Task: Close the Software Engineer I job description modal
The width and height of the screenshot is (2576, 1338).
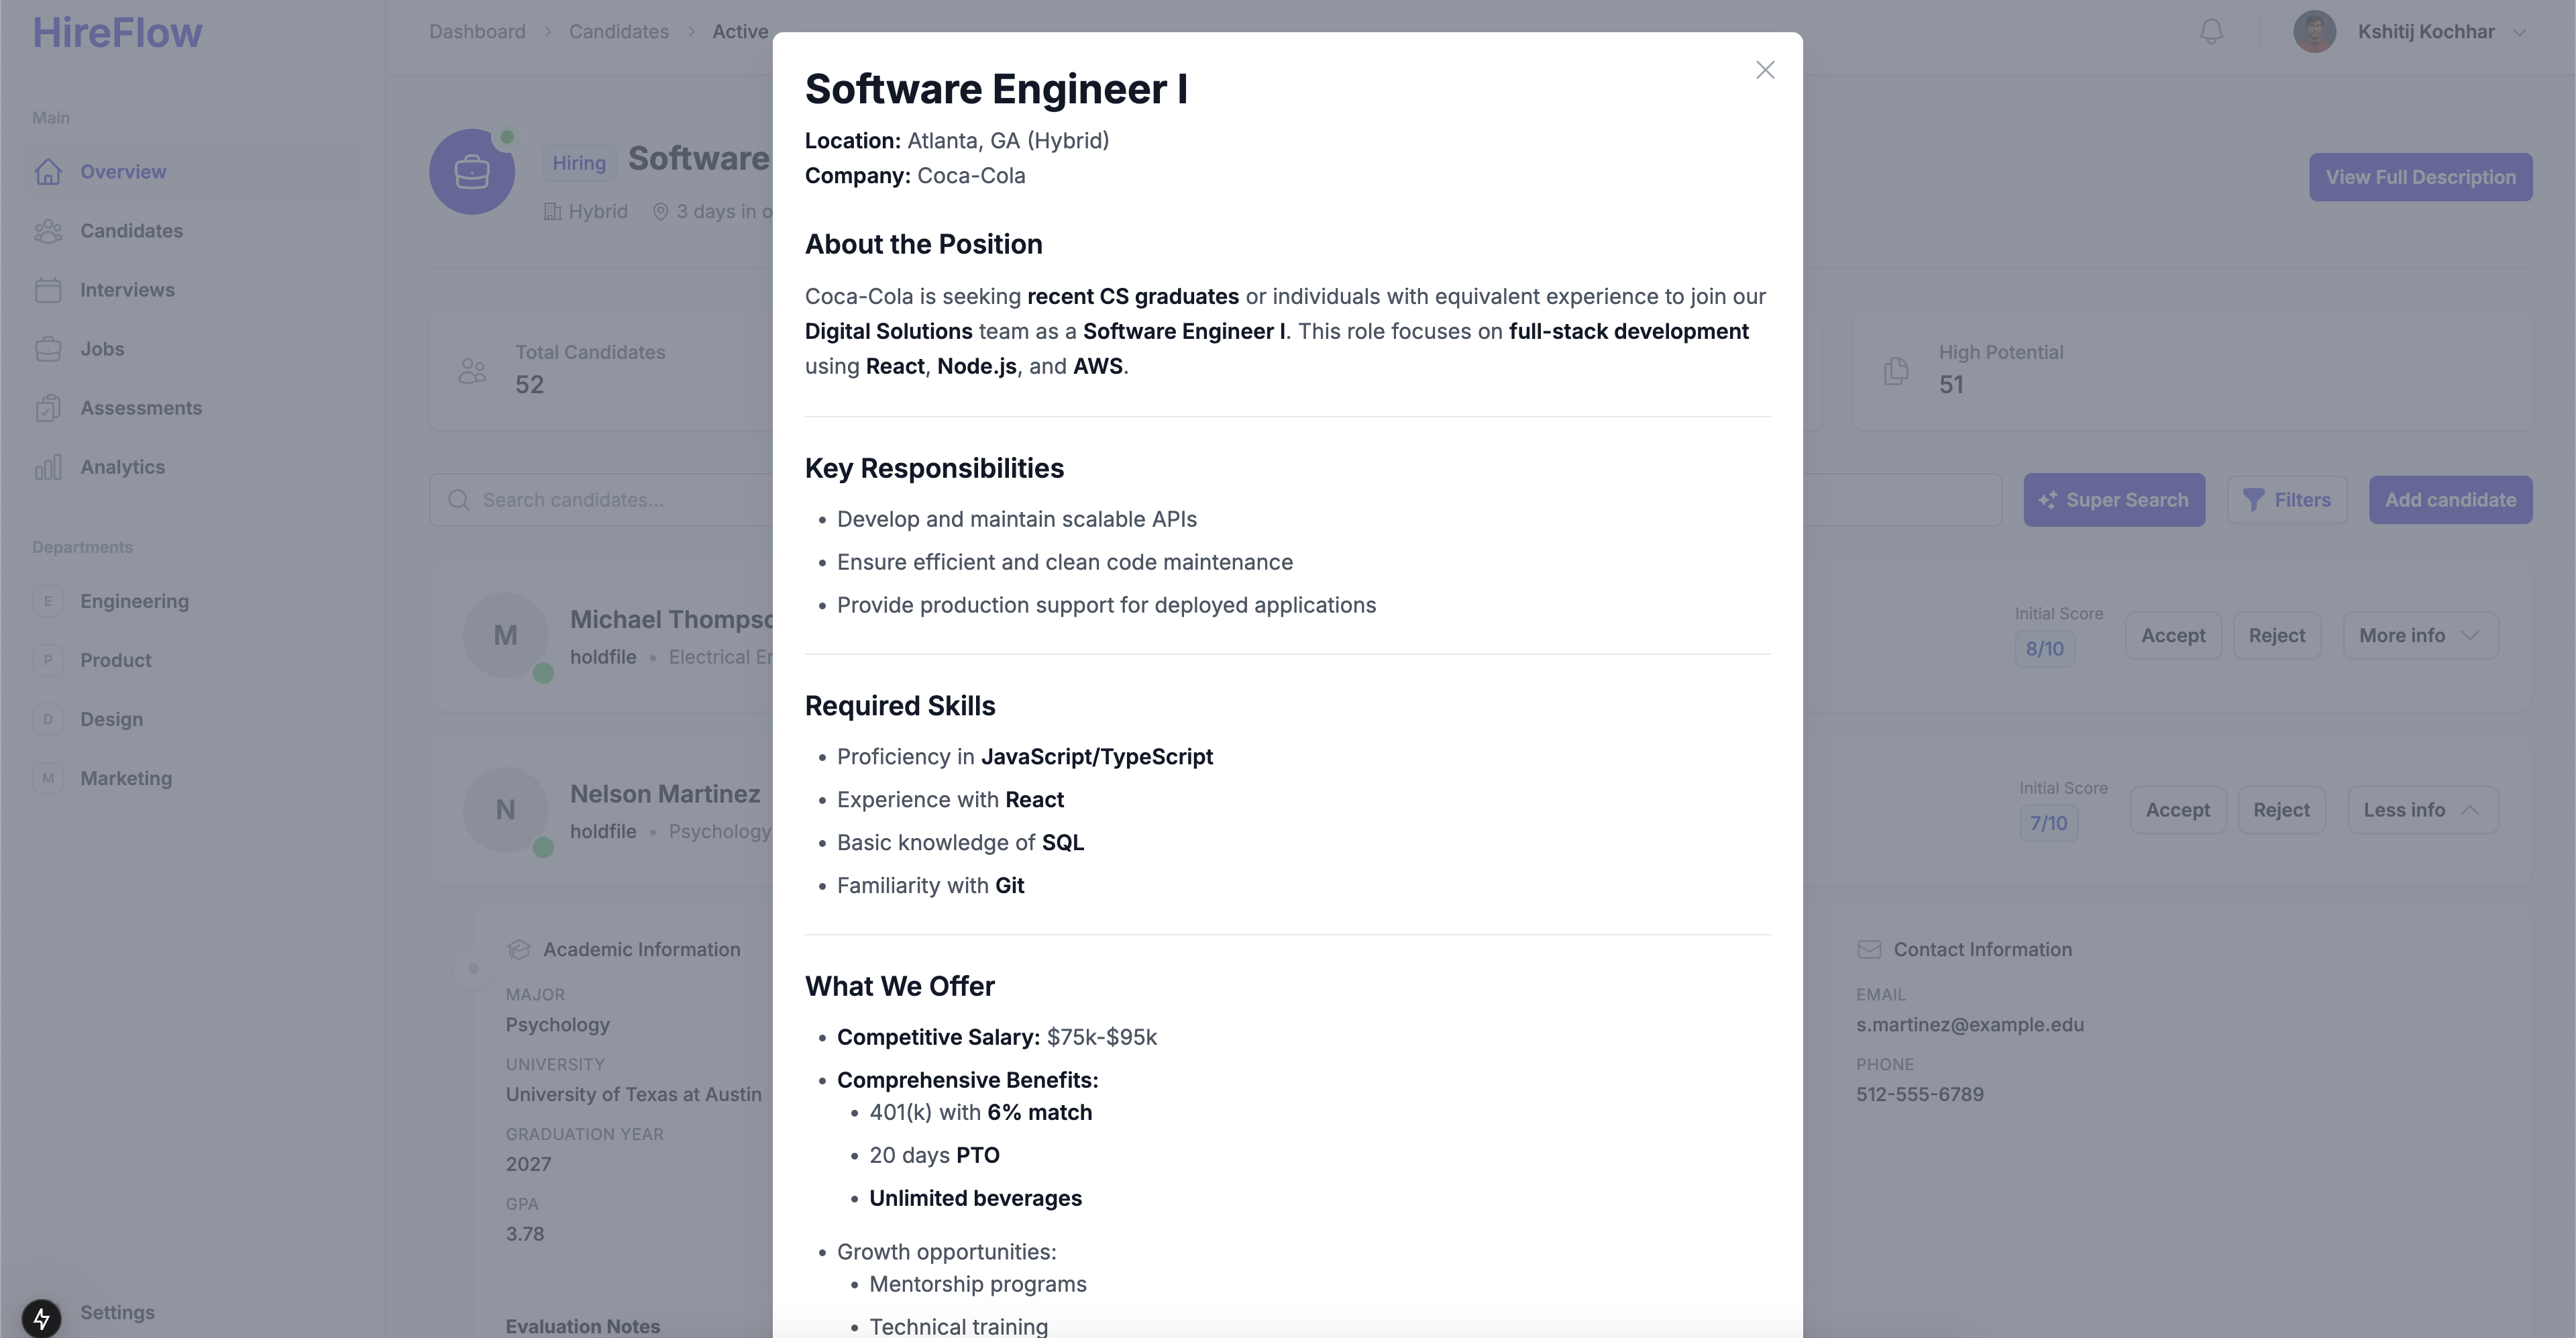Action: point(1765,70)
